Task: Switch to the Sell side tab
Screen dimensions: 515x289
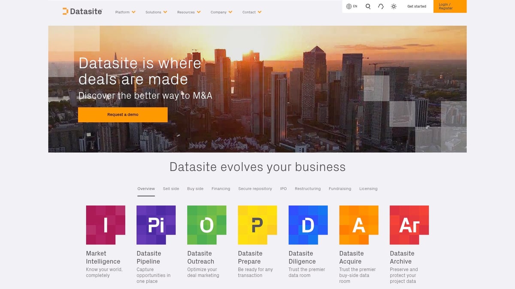Action: pos(171,188)
